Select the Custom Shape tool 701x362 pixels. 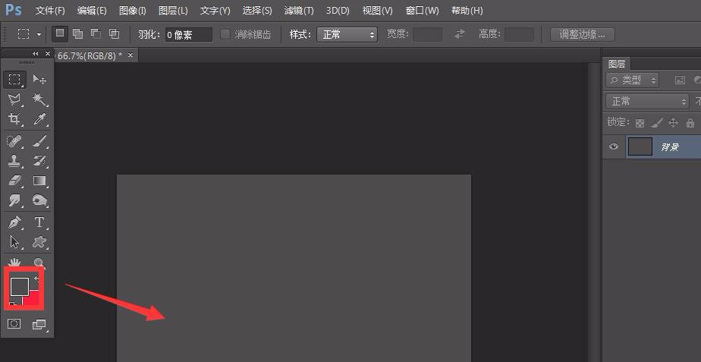click(x=39, y=241)
